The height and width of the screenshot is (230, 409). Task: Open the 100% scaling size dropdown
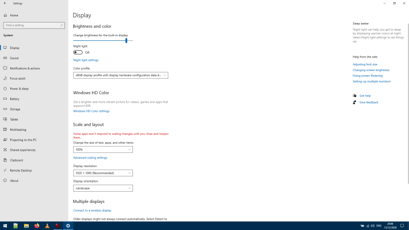coord(103,150)
